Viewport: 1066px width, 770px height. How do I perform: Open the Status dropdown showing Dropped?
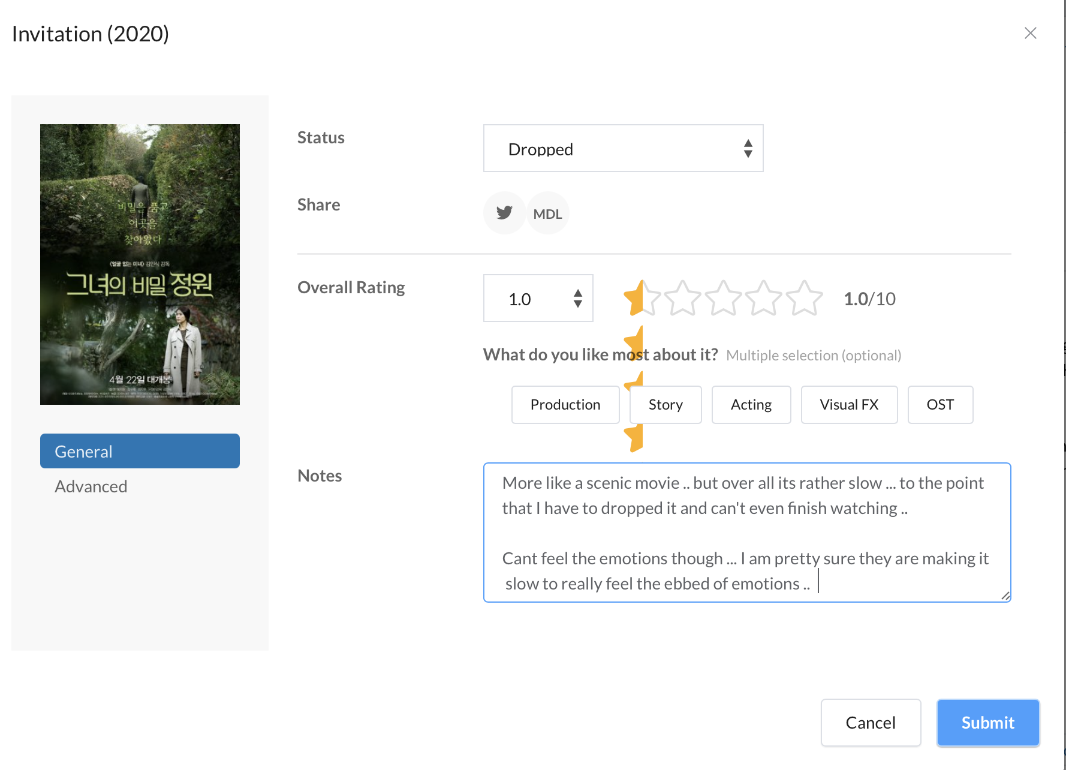coord(623,148)
